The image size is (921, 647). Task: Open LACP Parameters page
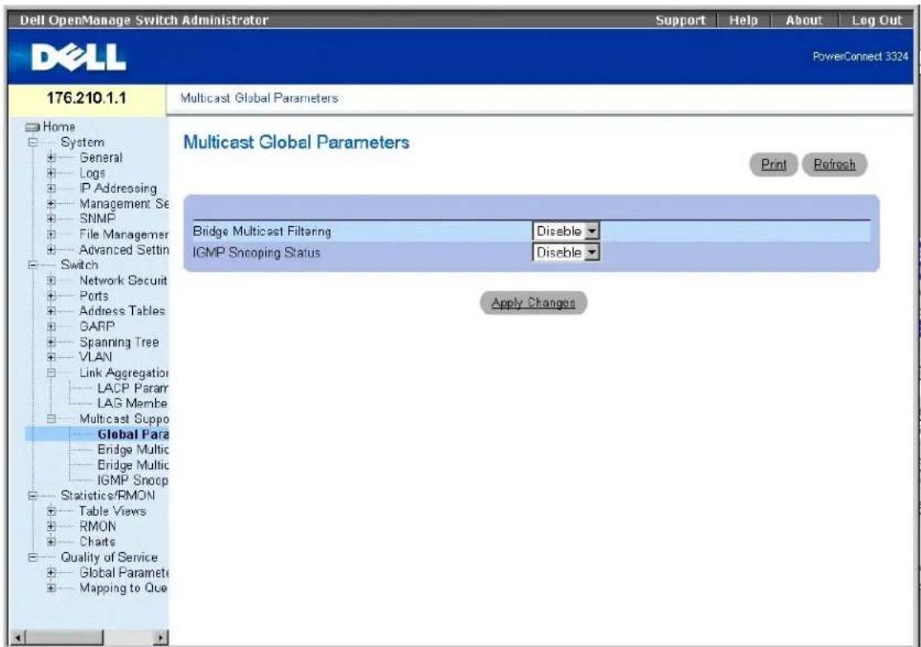coord(133,388)
